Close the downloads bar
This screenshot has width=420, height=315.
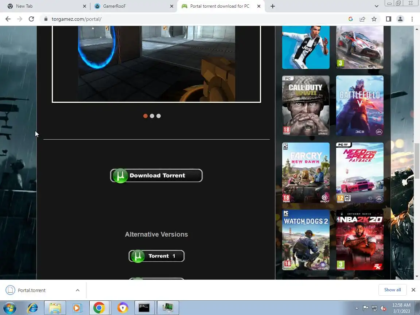click(x=413, y=290)
